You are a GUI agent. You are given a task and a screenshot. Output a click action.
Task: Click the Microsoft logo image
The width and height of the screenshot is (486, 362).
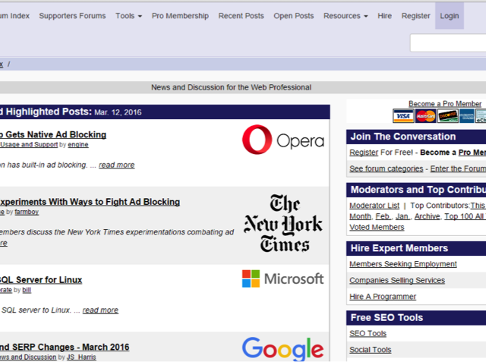282,279
